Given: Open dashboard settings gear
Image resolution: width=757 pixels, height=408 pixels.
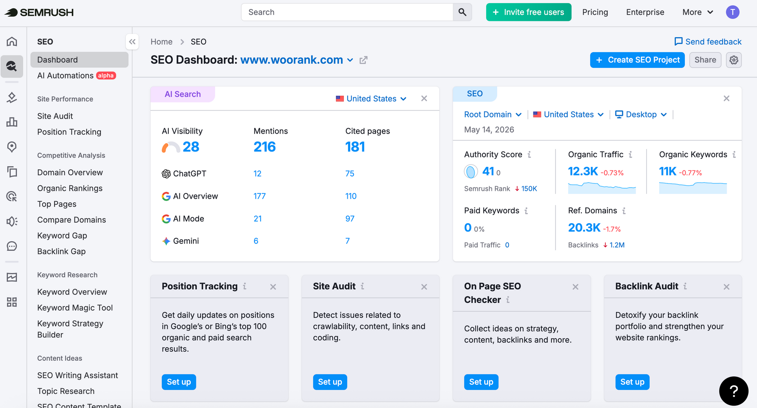Looking at the screenshot, I should click(x=734, y=60).
